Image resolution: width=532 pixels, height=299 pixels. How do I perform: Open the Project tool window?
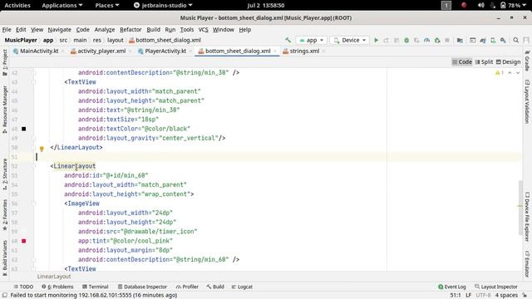(5, 63)
